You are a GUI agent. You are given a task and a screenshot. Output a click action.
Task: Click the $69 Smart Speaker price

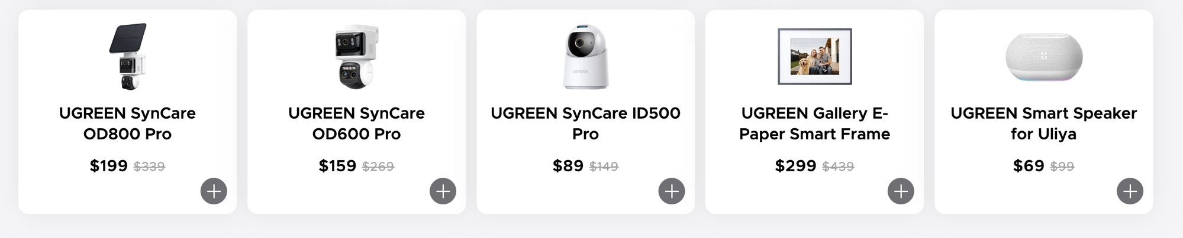coord(1029,166)
